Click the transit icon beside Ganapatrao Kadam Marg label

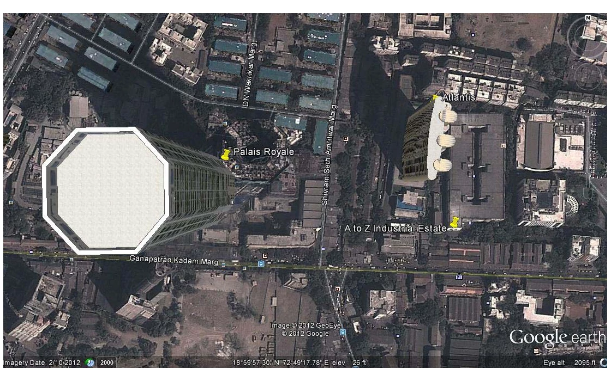point(261,263)
